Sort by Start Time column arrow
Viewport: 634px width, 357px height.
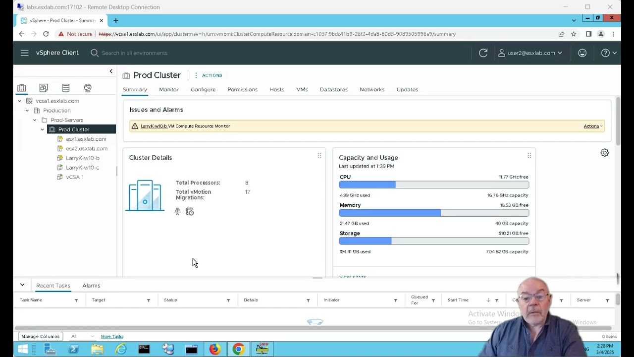click(488, 300)
